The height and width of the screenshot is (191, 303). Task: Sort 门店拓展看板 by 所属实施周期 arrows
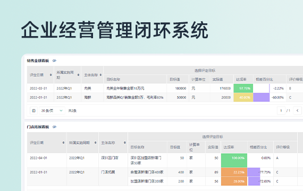[96, 143]
